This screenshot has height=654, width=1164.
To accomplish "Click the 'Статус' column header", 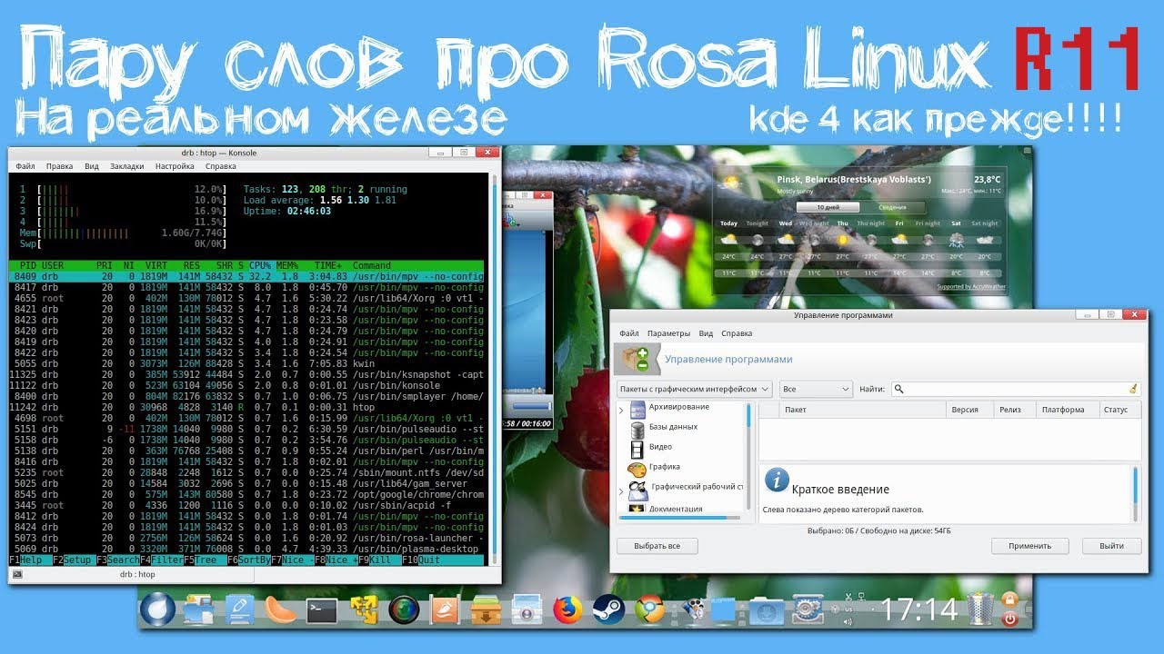I will pyautogui.click(x=1120, y=410).
